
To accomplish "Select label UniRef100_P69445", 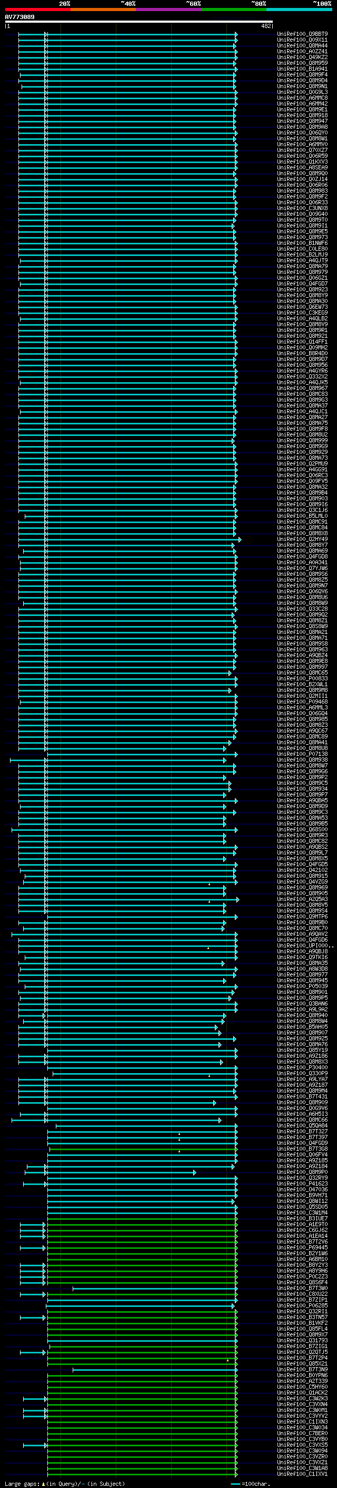I will 302,1248.
